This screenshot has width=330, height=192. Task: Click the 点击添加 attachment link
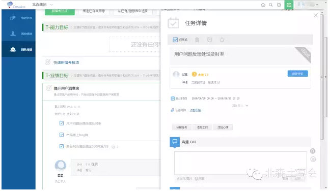tap(195, 110)
